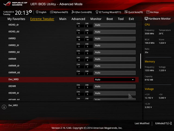Screen dimensions: 174x131
Task: Click the Hardware Monitor screen icon
Action: coord(146,19)
